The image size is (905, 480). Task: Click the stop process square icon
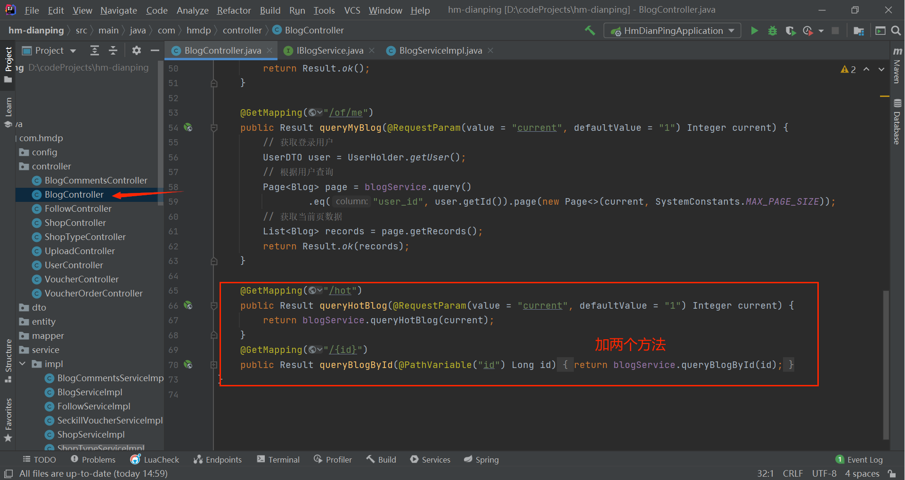click(835, 31)
